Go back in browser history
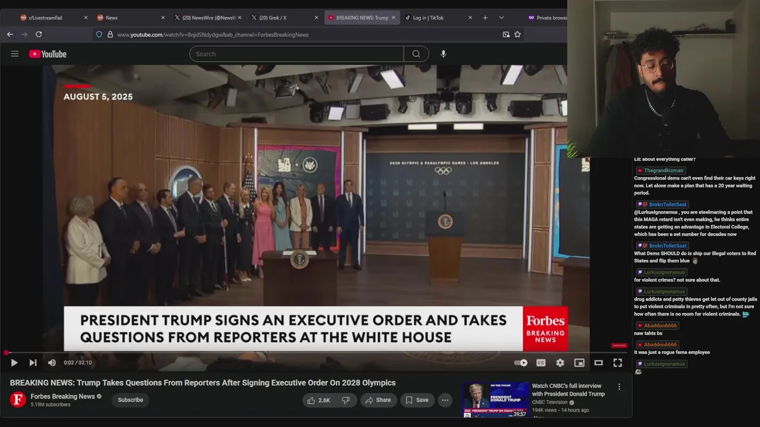This screenshot has width=760, height=427. click(10, 34)
